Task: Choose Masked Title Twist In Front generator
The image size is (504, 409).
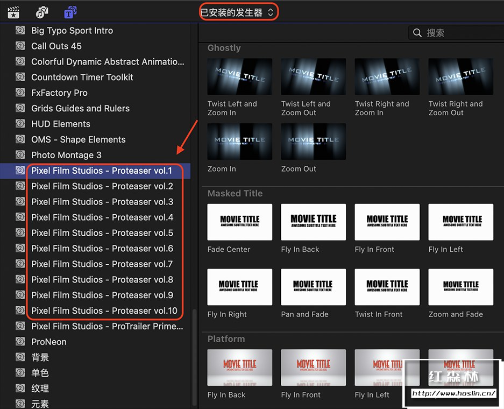Action: pyautogui.click(x=387, y=287)
